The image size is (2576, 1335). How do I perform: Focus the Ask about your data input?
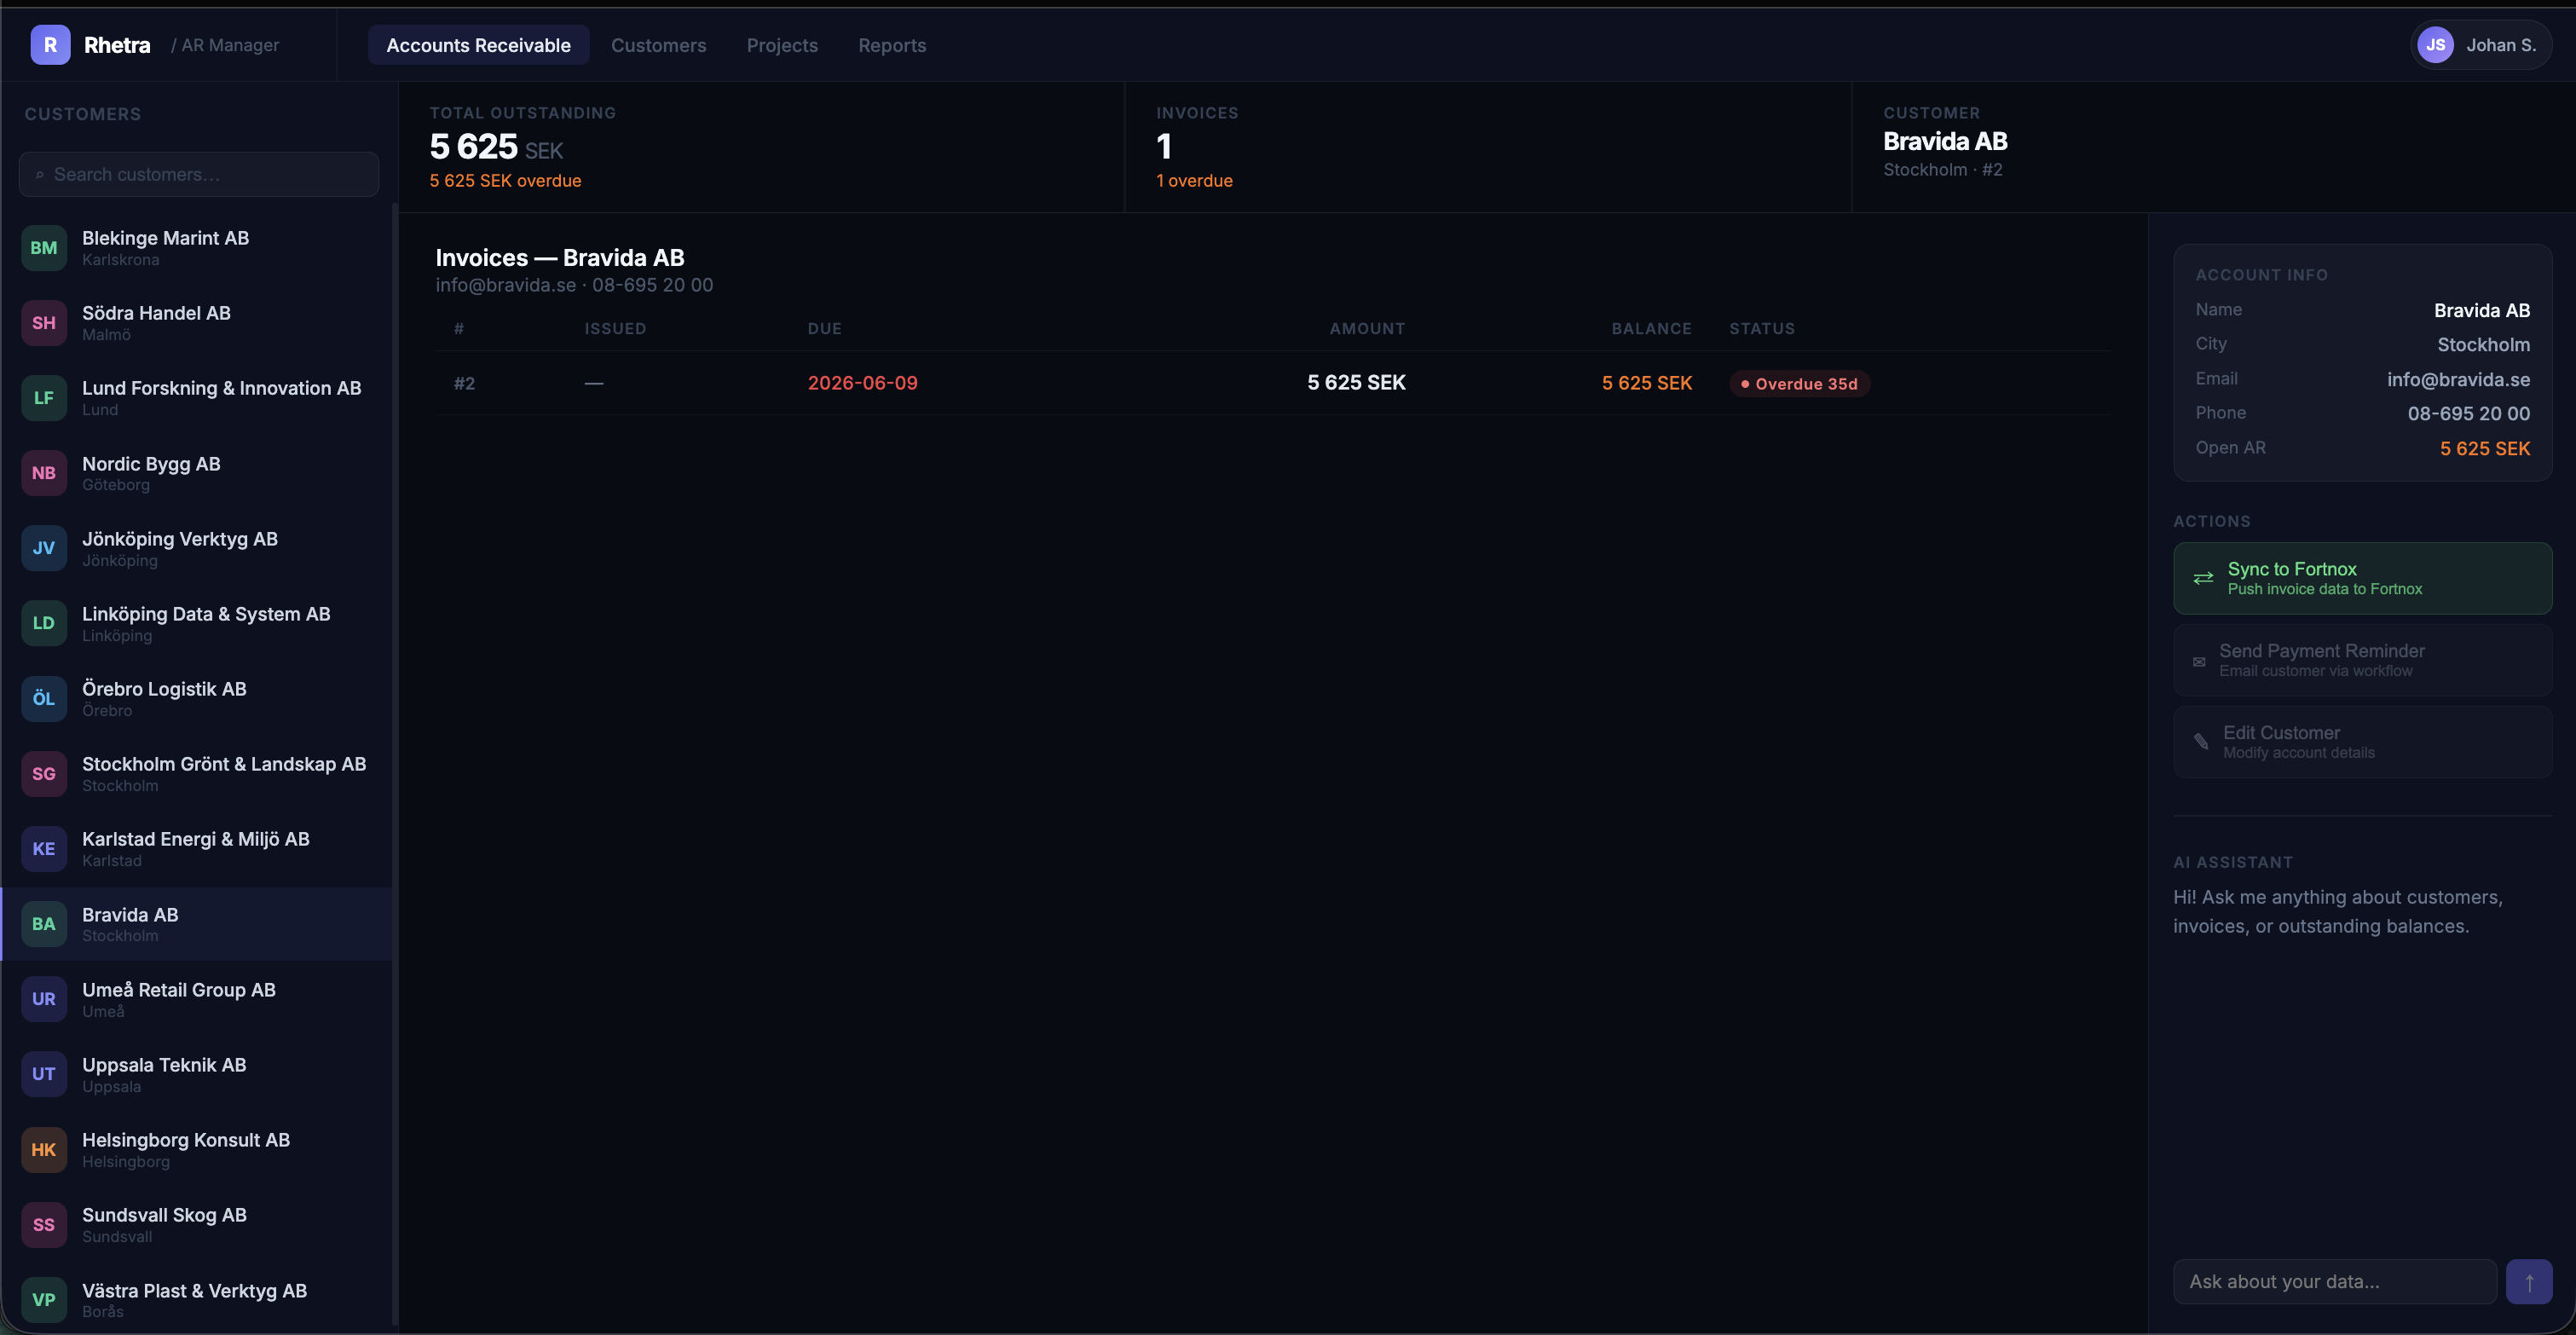point(2335,1282)
